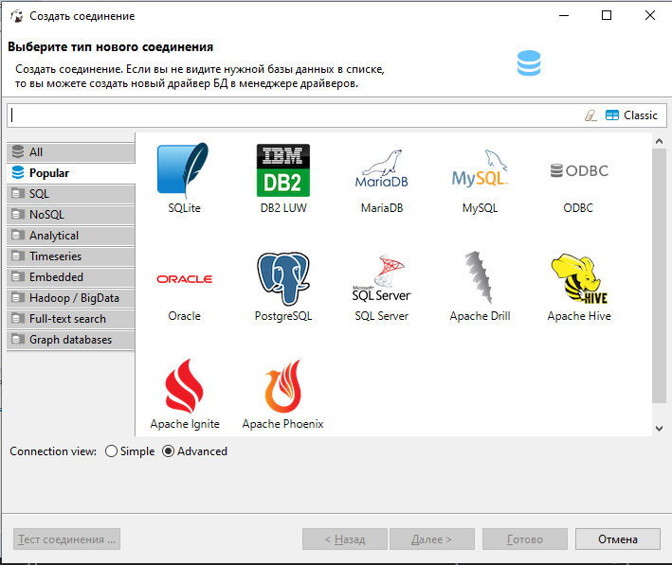Clear the filter with the eraser icon

point(591,115)
